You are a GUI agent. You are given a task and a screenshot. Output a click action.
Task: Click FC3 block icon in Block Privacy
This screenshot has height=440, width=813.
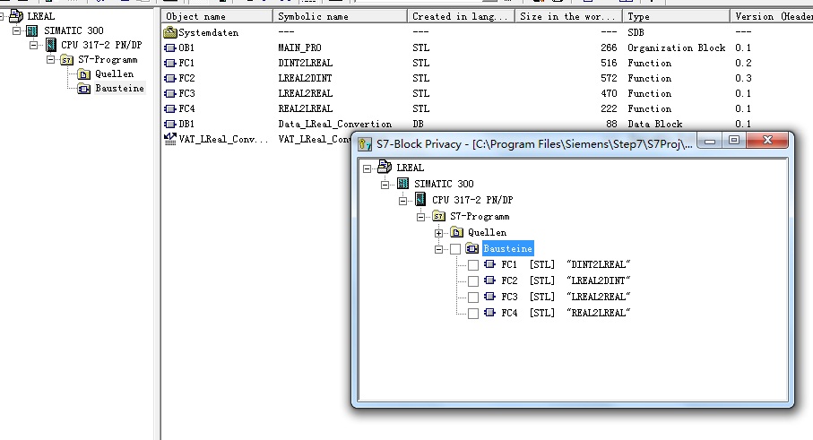tap(490, 297)
